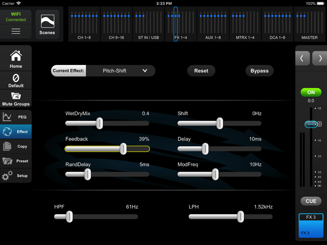Click the Delay 10ms value
This screenshot has width=327, height=245.
point(255,139)
